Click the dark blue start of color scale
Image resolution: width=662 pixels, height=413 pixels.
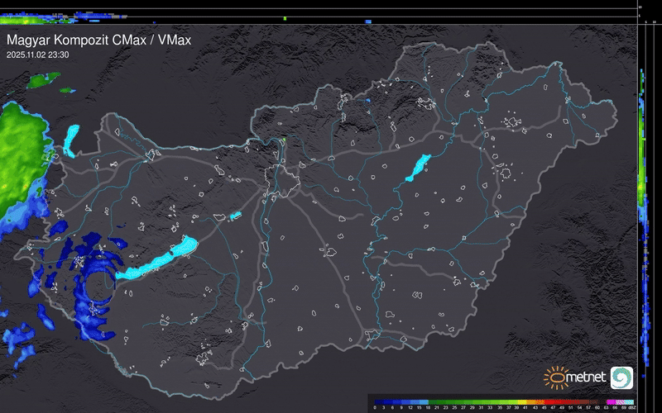pos(377,400)
